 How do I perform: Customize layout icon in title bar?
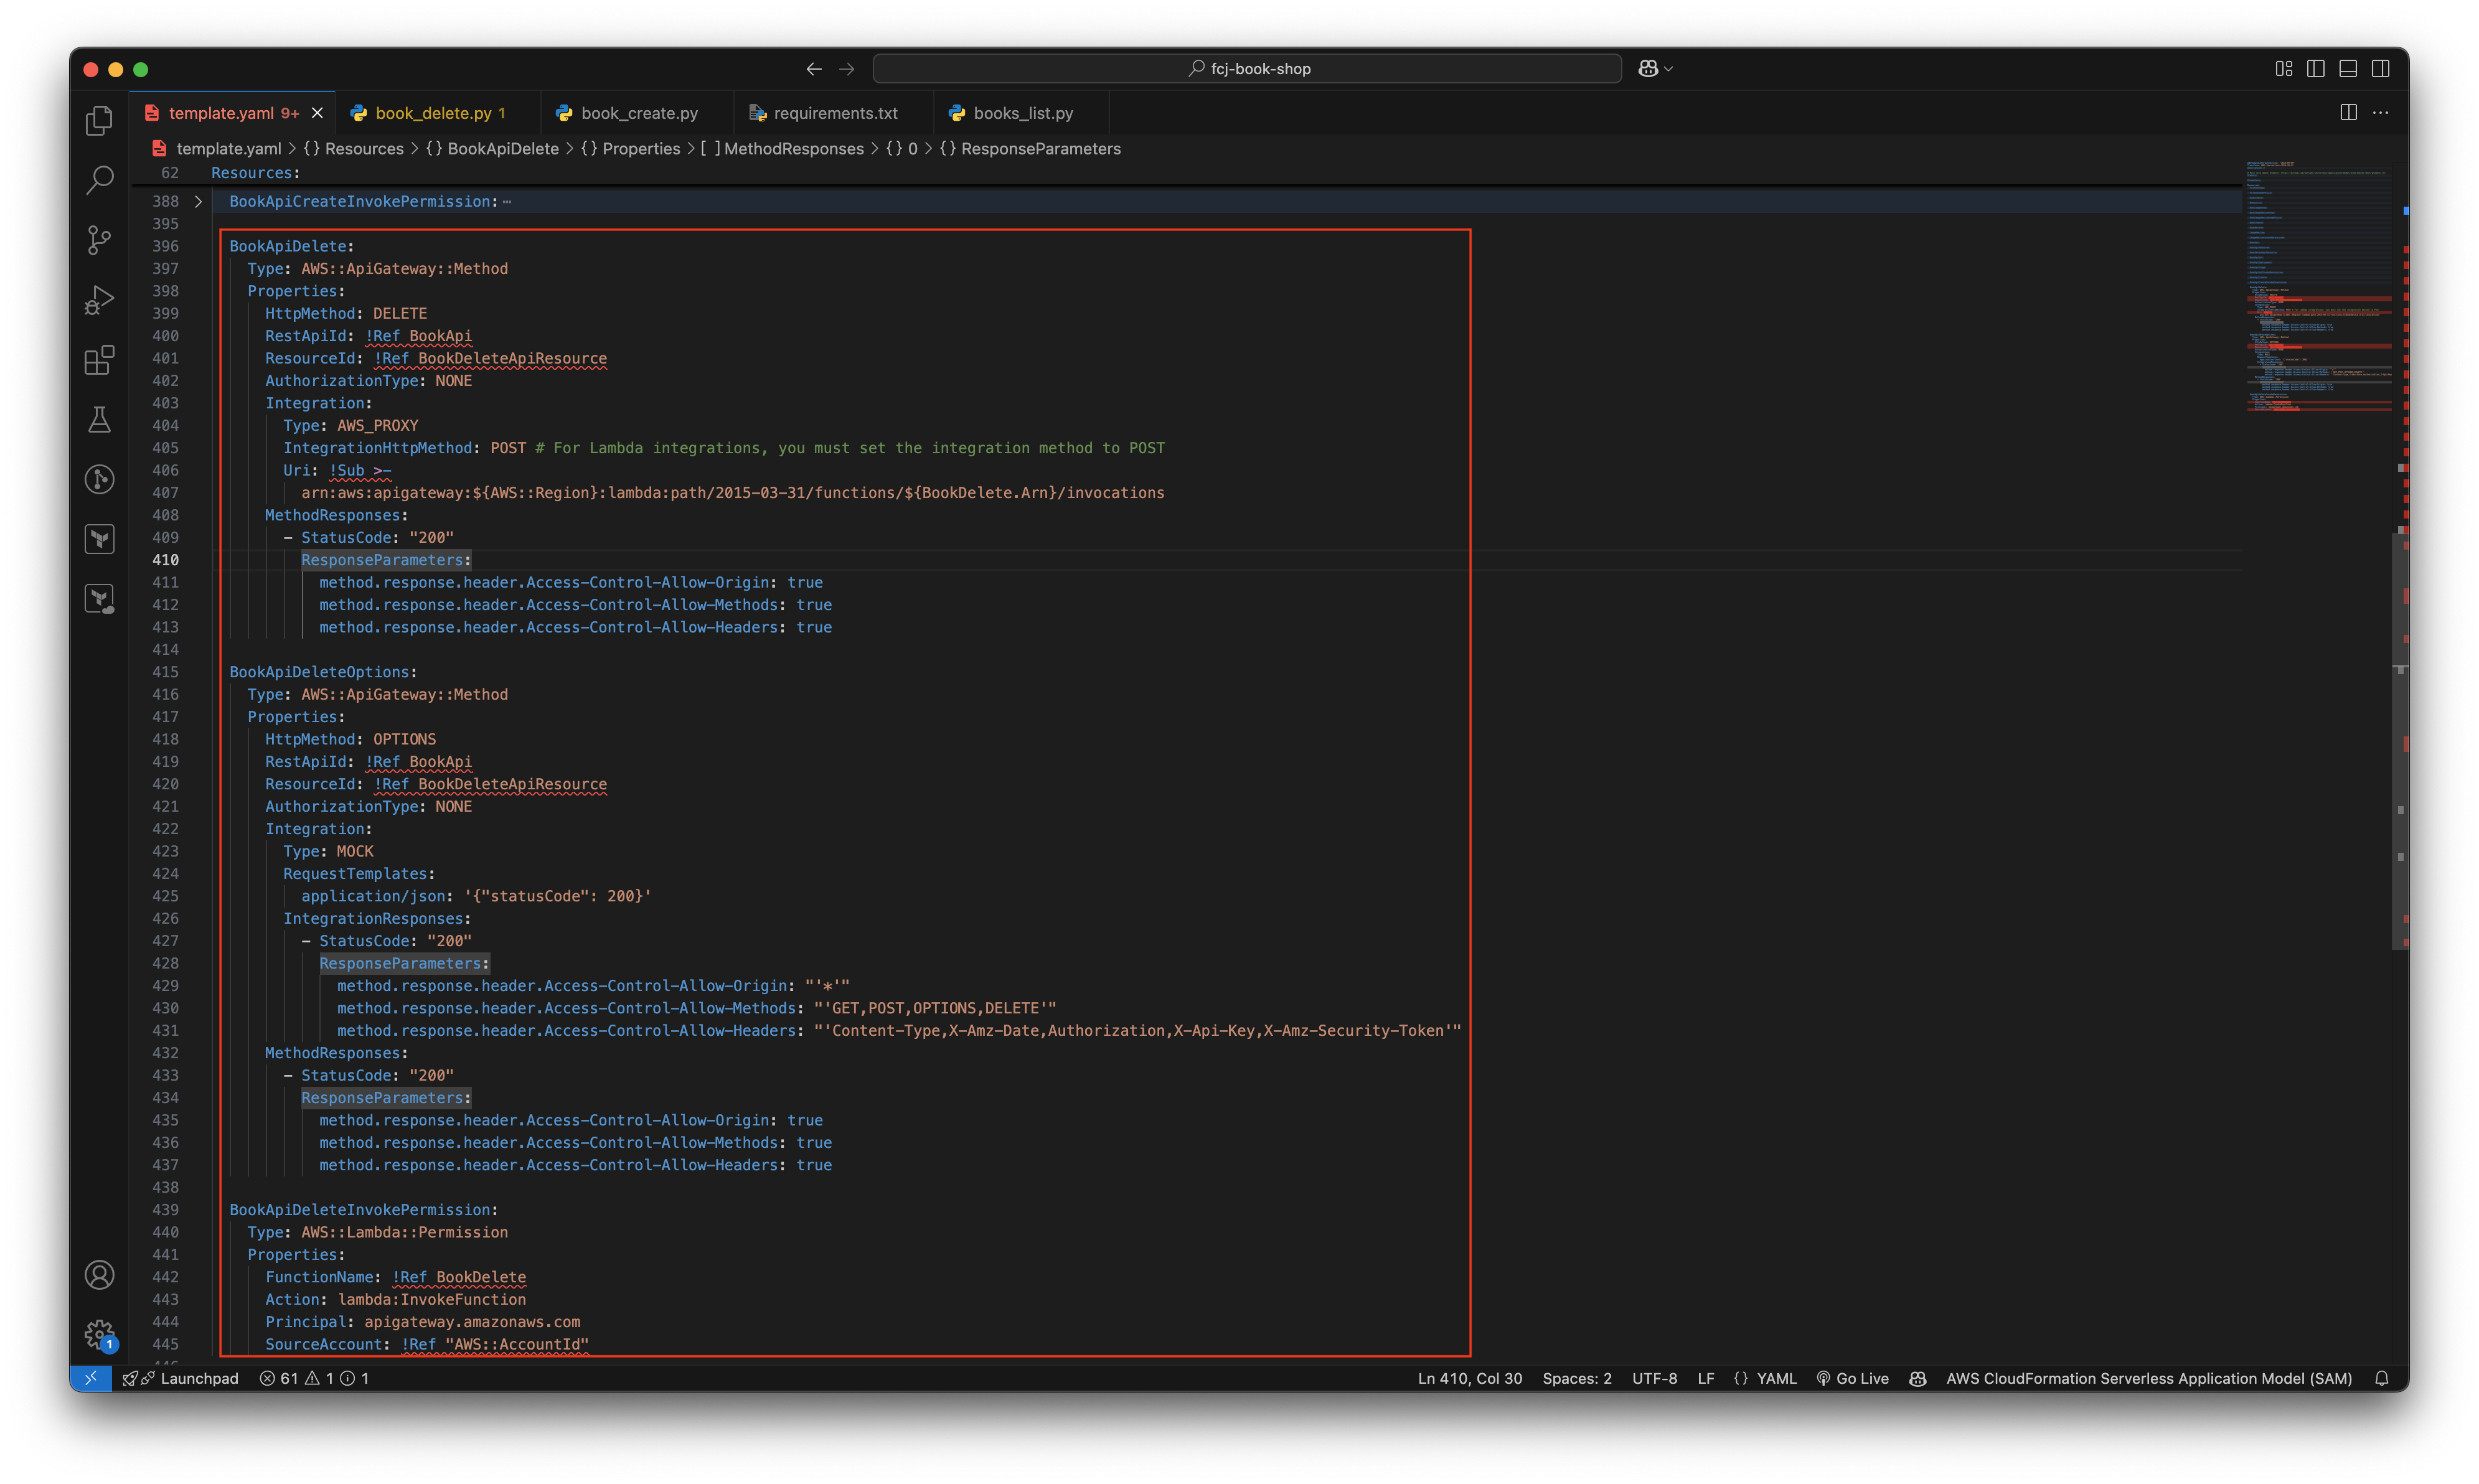pyautogui.click(x=2283, y=69)
